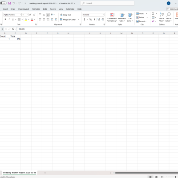The width and height of the screenshot is (178, 178).
Task: Switch to the Formulas tab
Action: click(36, 9)
